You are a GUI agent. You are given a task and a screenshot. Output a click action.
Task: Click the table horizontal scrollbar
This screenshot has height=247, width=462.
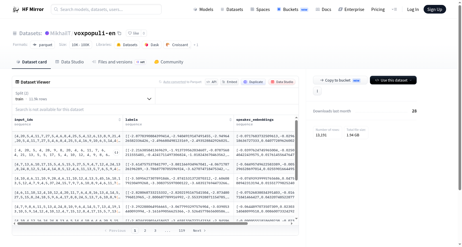coord(133,223)
